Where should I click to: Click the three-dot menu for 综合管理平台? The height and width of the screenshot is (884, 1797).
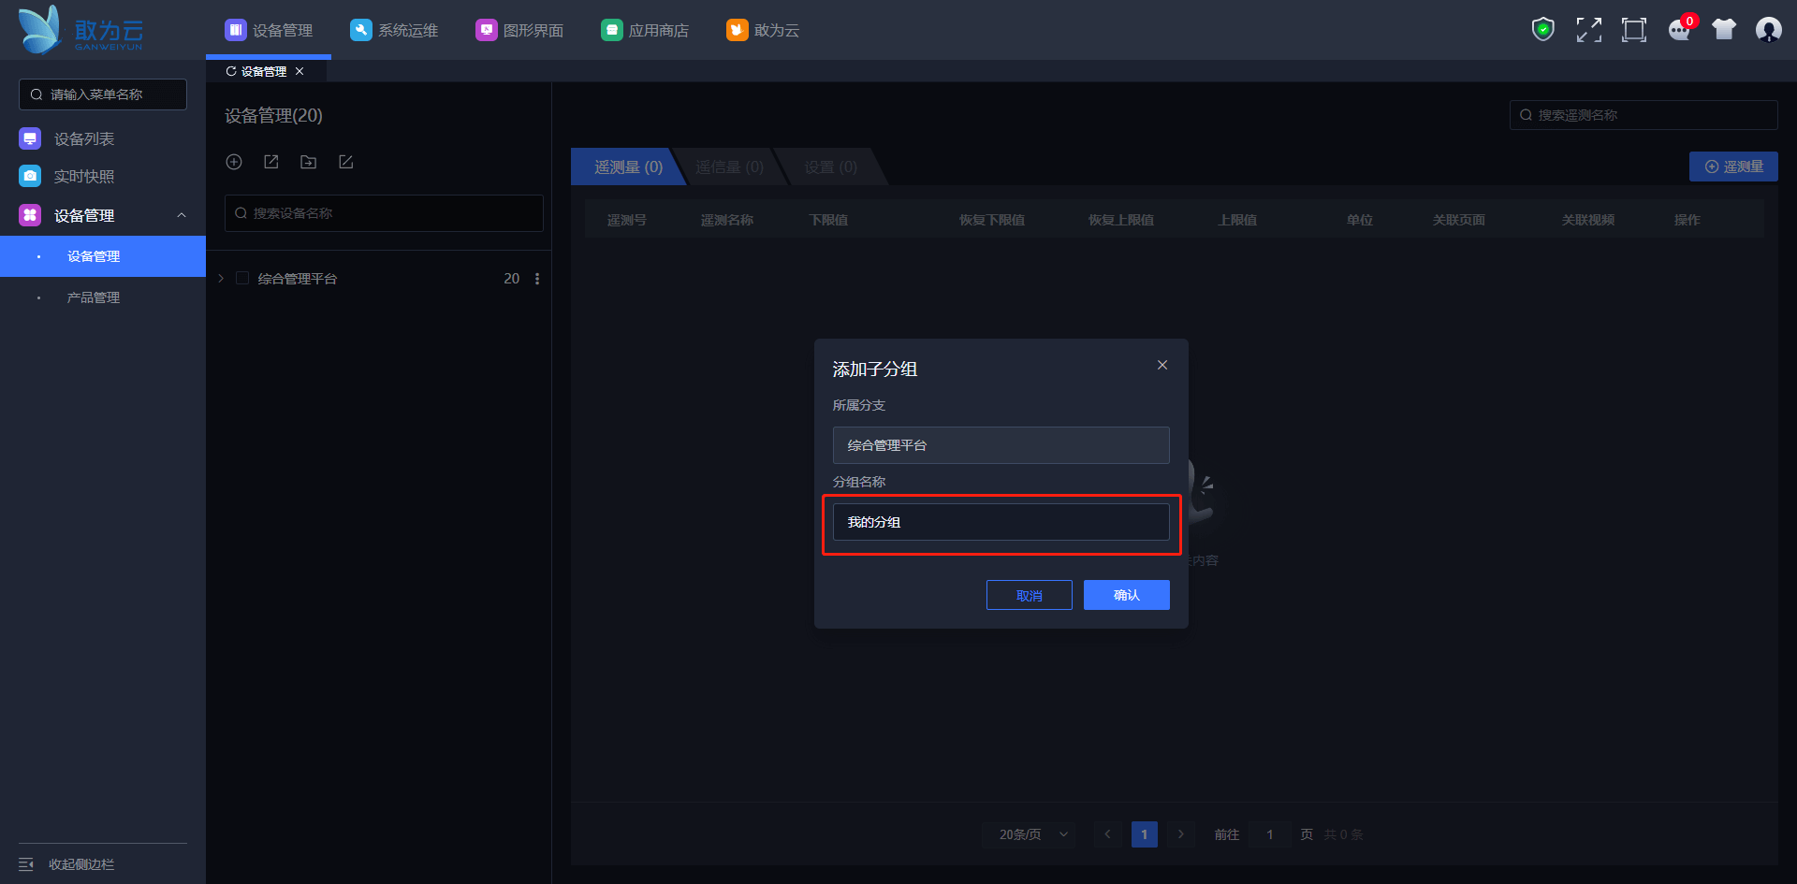(537, 279)
